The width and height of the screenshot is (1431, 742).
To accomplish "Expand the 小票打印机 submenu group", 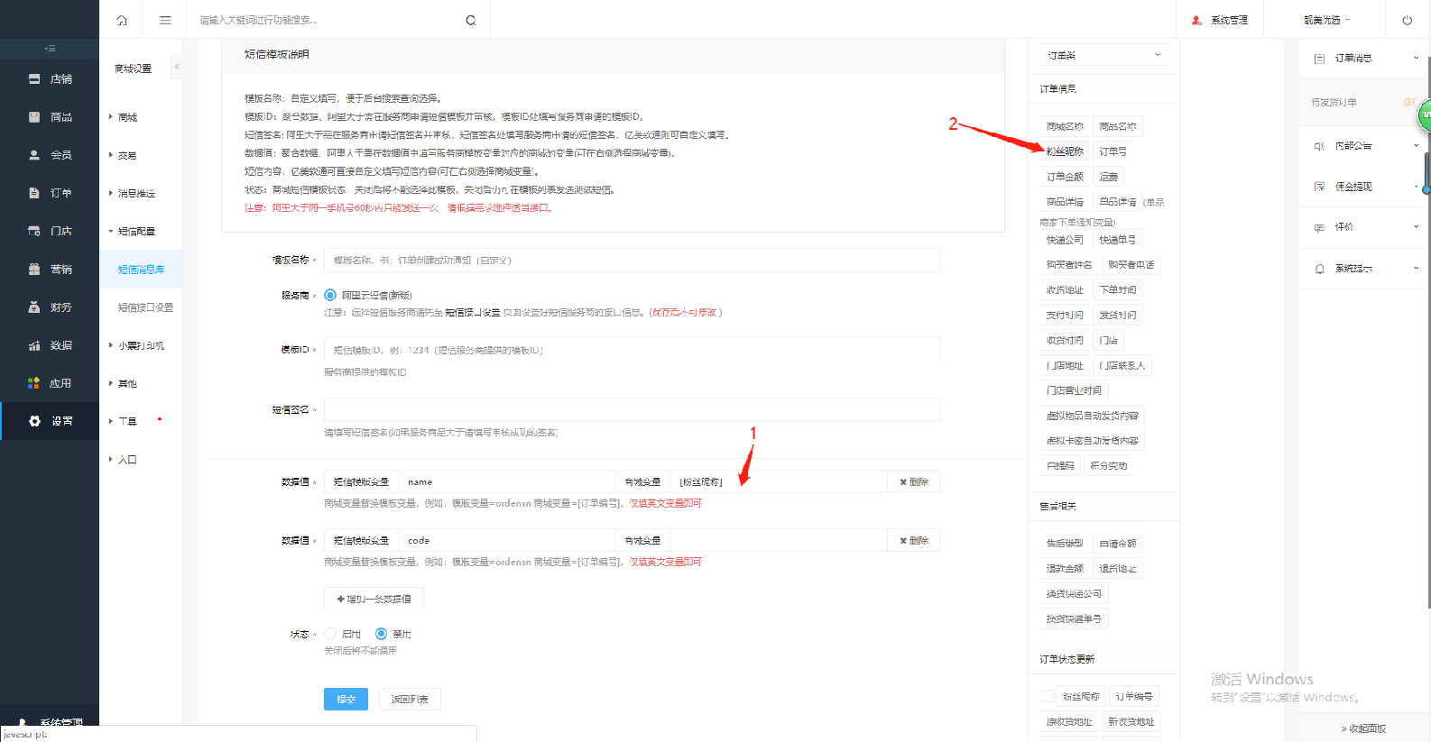I will tap(136, 345).
